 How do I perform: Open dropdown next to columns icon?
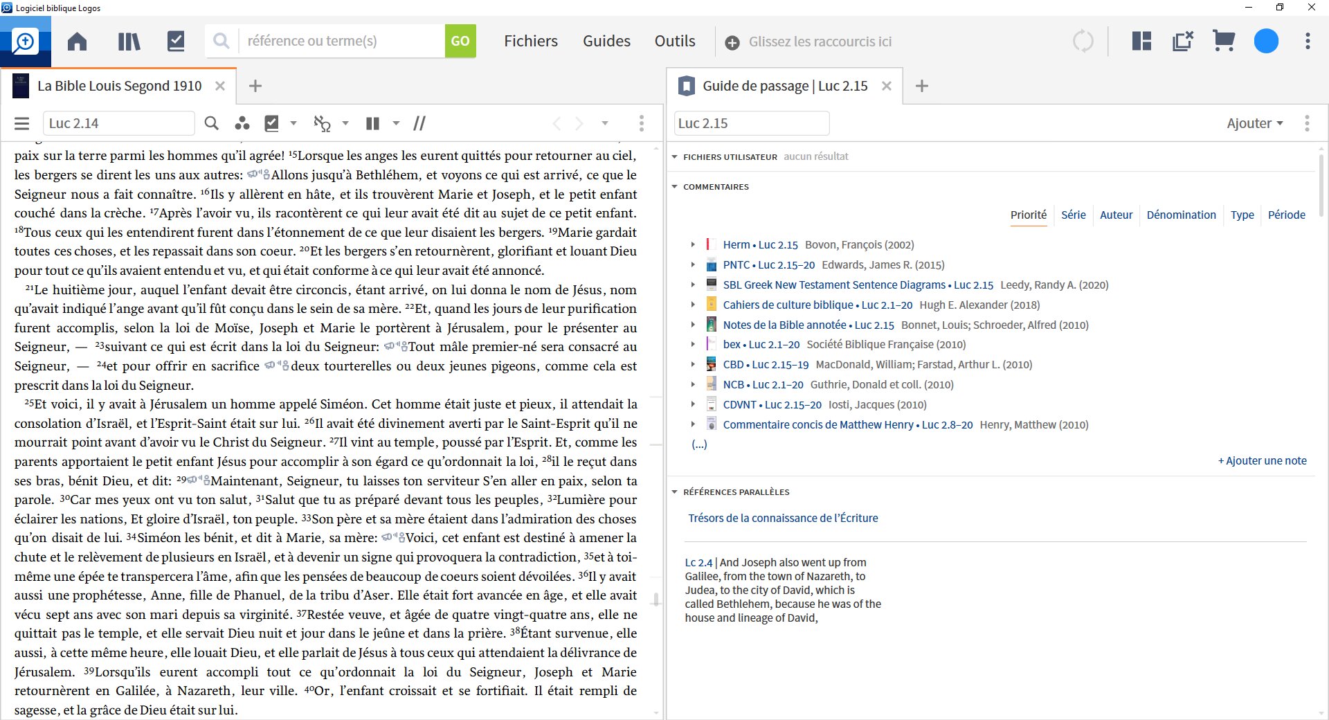(396, 123)
